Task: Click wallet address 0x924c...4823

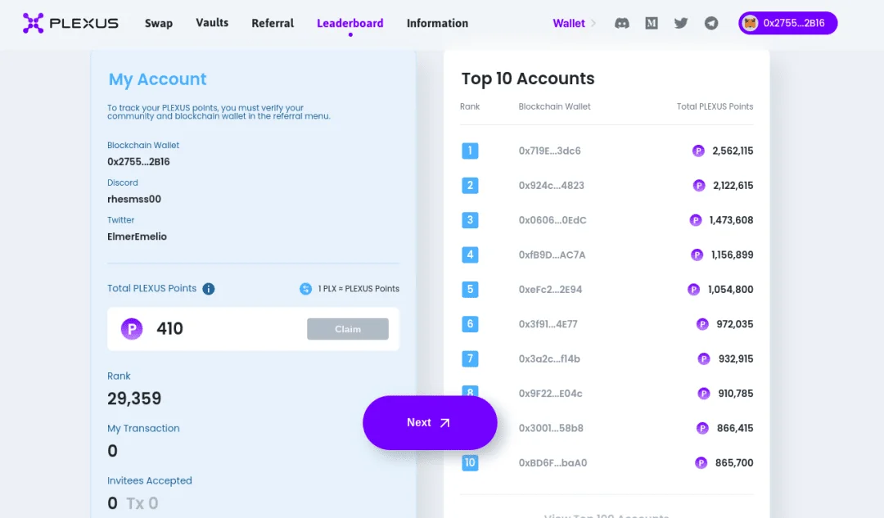Action: click(x=552, y=186)
